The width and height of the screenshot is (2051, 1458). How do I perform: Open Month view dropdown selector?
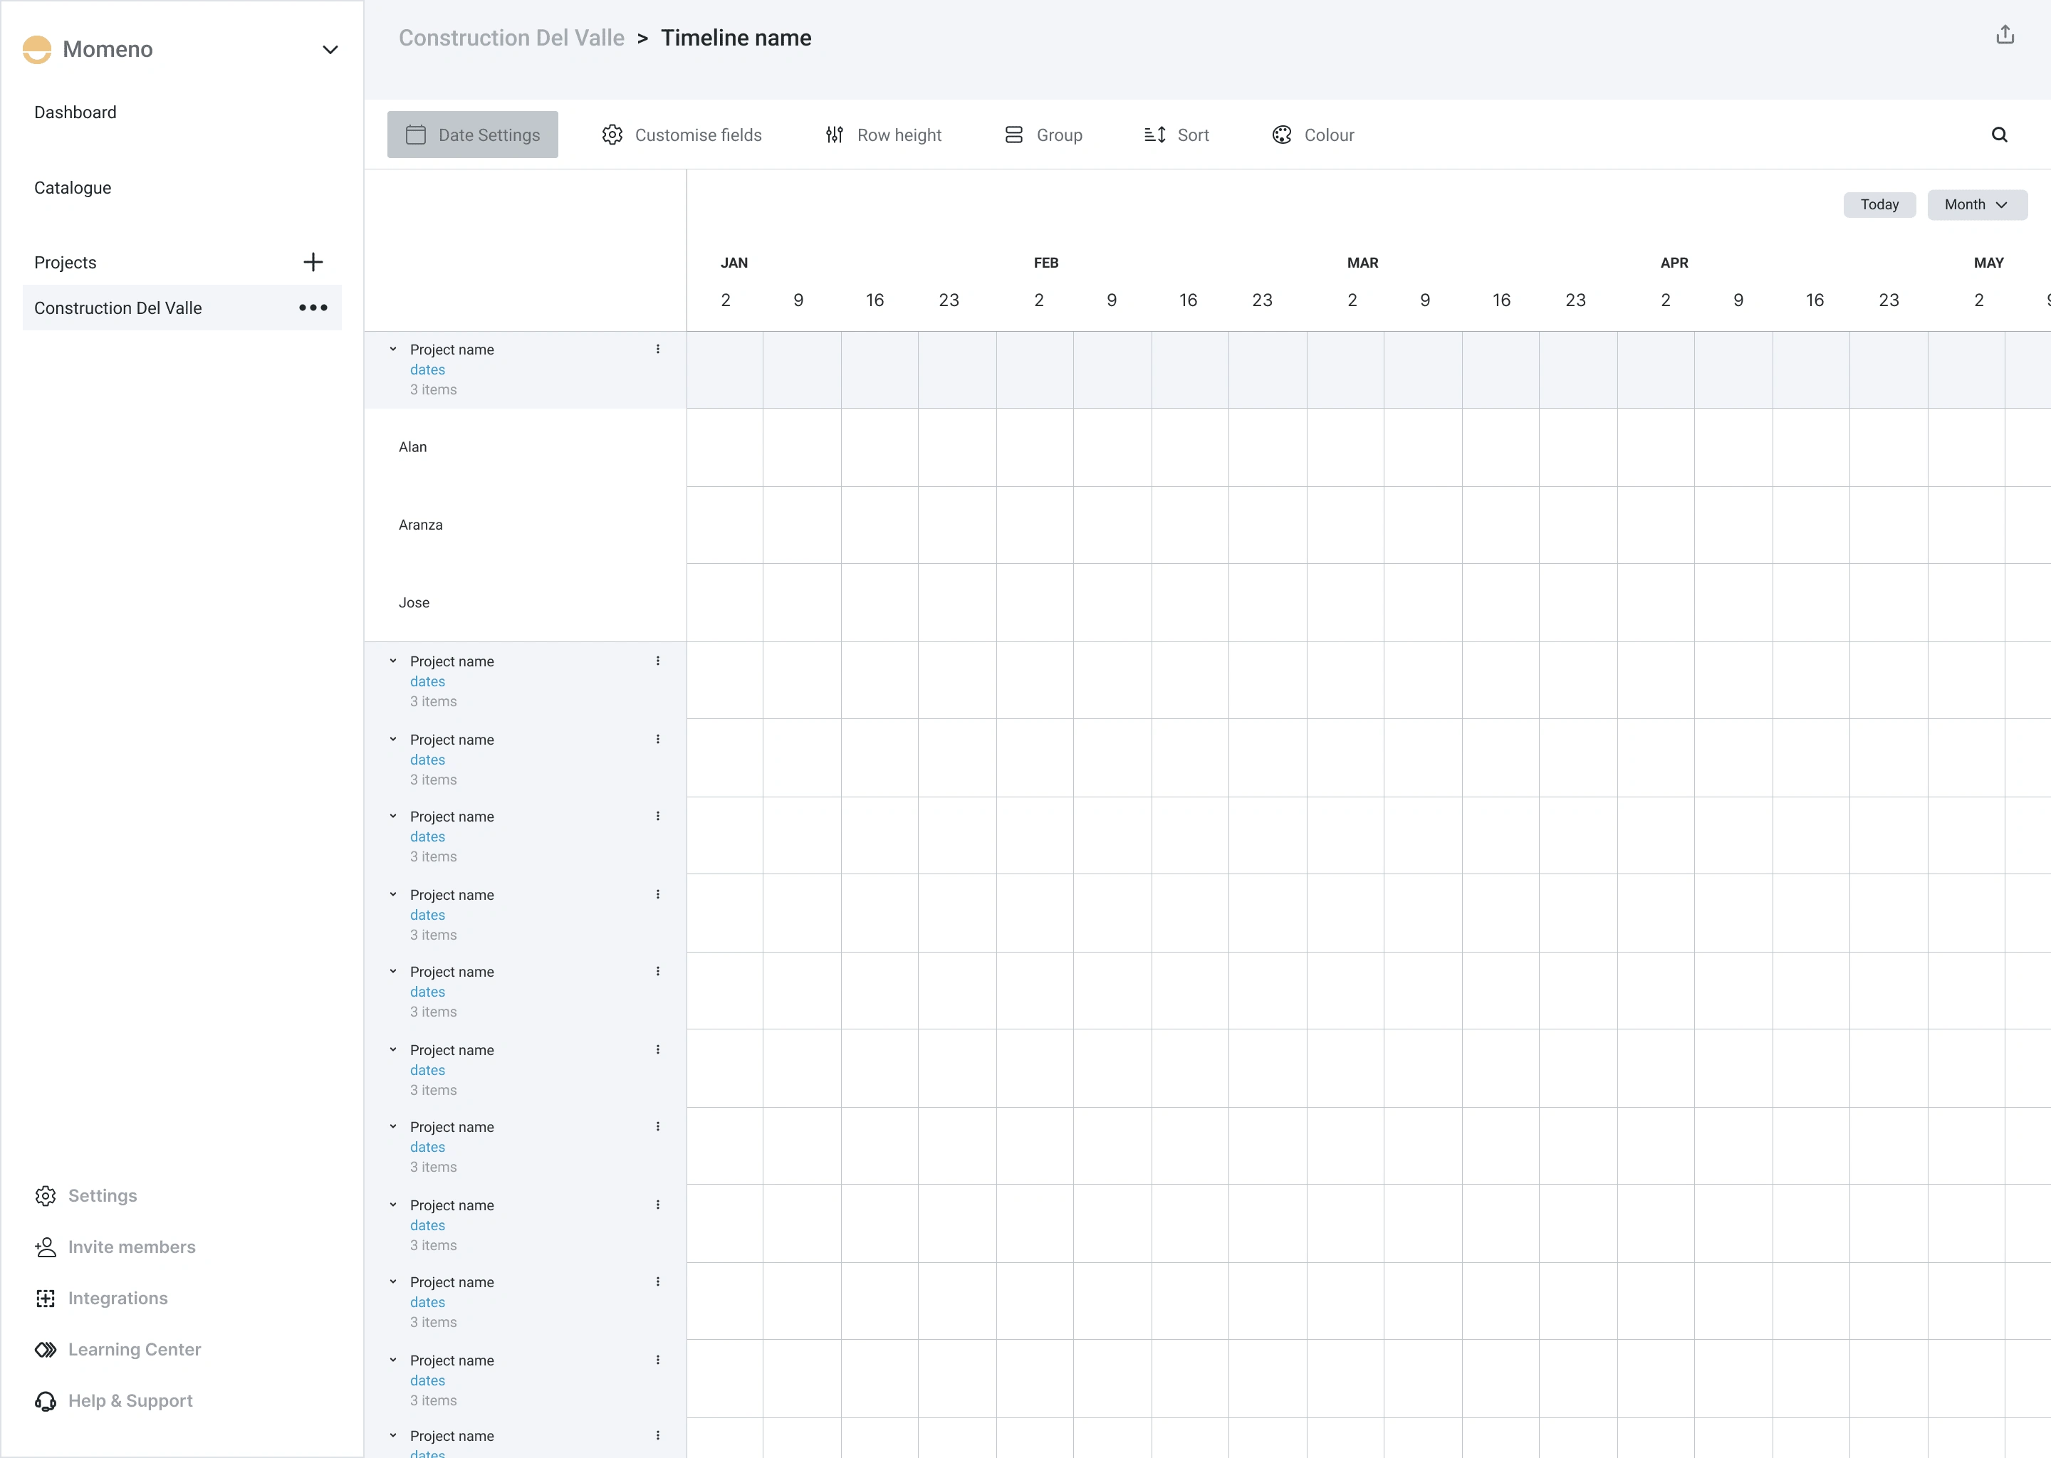1973,204
